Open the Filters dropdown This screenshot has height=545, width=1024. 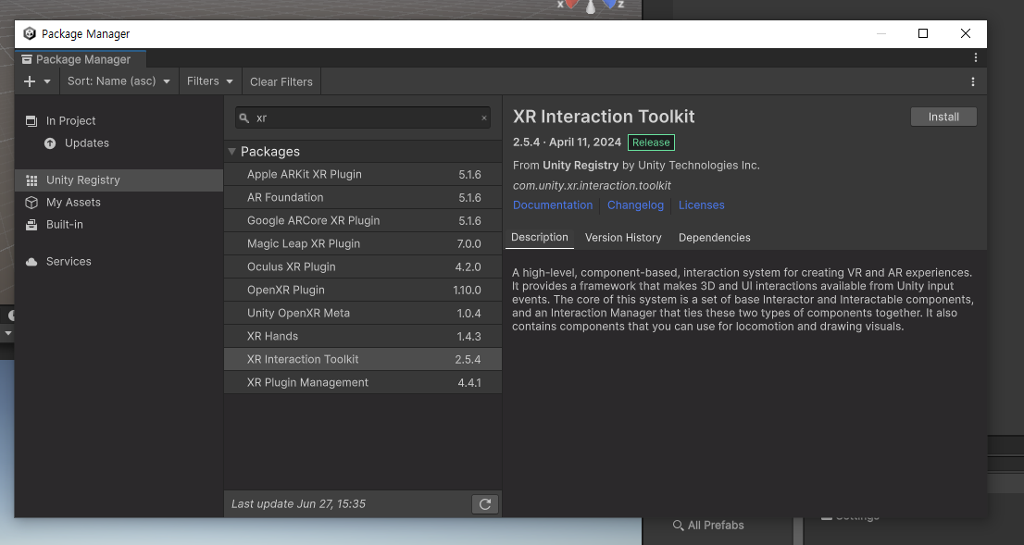tap(209, 81)
